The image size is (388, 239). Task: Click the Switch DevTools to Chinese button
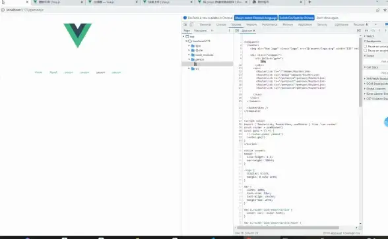click(296, 18)
